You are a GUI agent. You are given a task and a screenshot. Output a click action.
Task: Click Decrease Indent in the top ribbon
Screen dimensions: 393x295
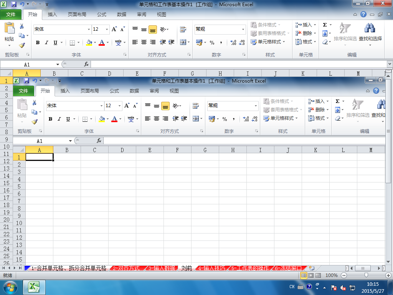(x=163, y=42)
